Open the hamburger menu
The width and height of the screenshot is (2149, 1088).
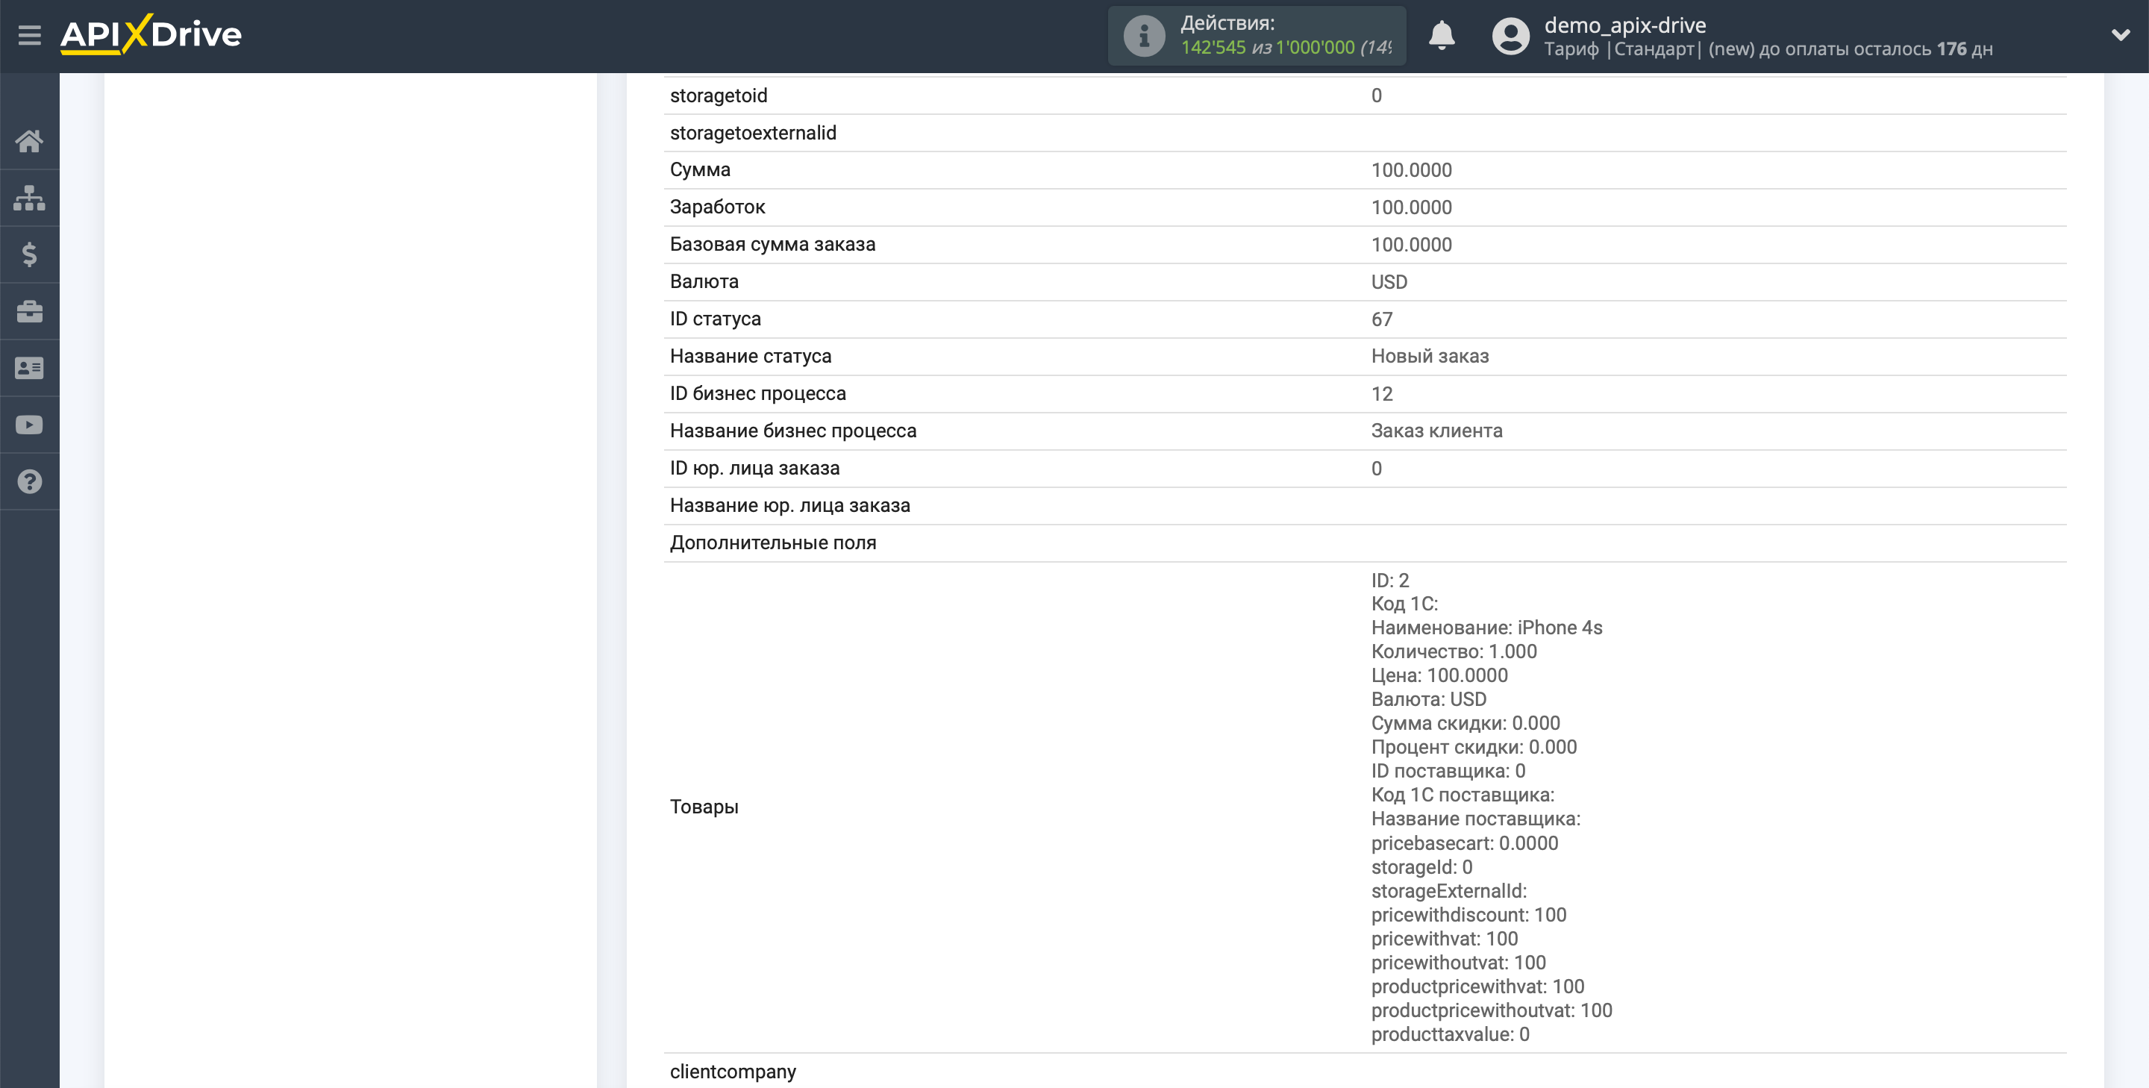29,35
